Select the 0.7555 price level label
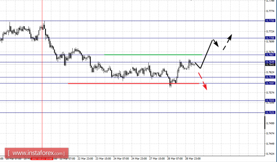The image size is (277, 162). coord(270,100)
